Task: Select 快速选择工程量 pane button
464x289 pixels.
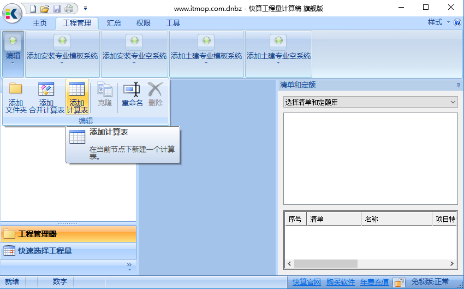Action: click(68, 251)
